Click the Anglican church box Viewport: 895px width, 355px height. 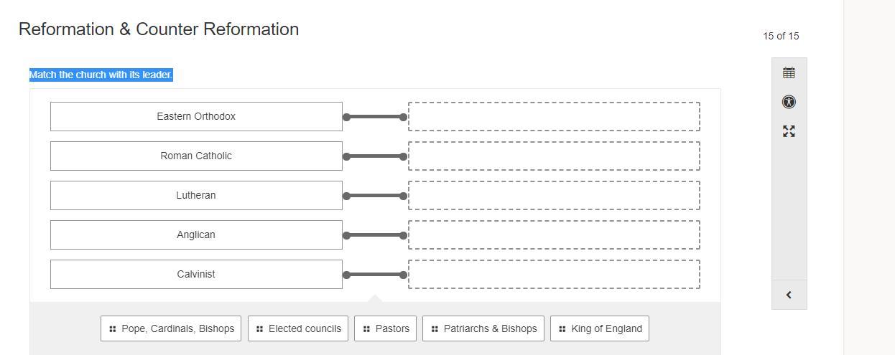[196, 235]
